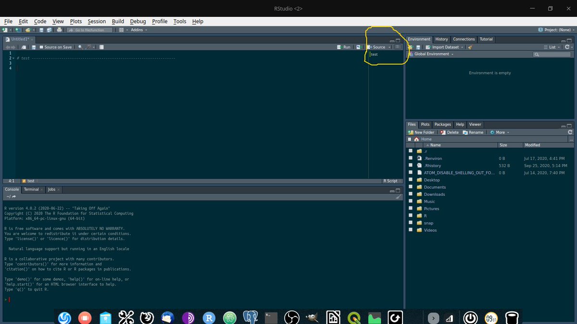Screen dimensions: 577x324
Task: Click the Compile Report notebook icon
Action: pyautogui.click(x=101, y=47)
